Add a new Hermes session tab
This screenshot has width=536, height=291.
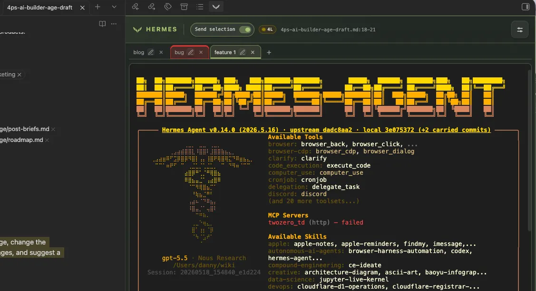pos(269,52)
